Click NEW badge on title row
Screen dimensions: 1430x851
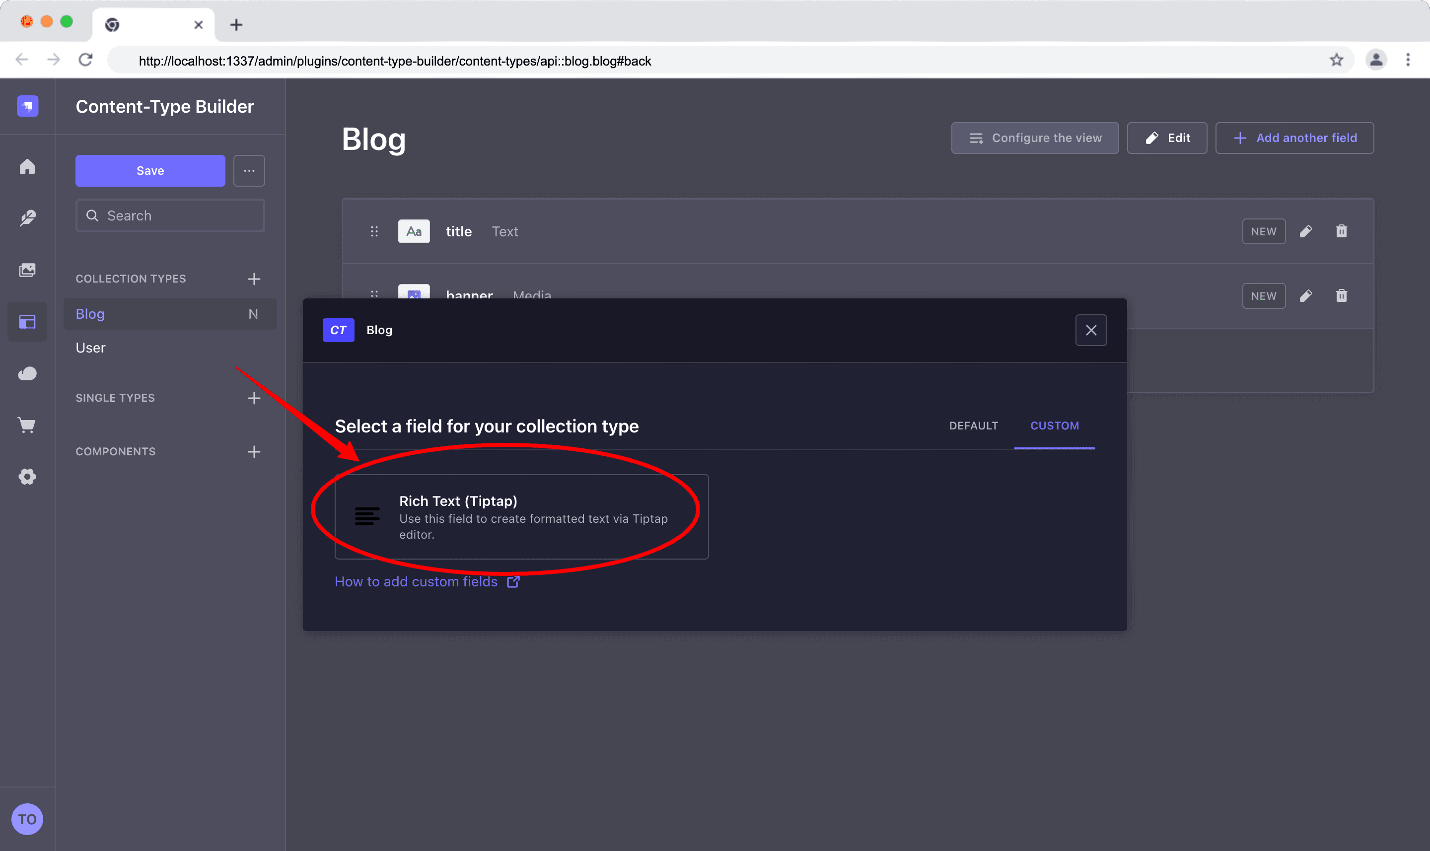(1263, 231)
